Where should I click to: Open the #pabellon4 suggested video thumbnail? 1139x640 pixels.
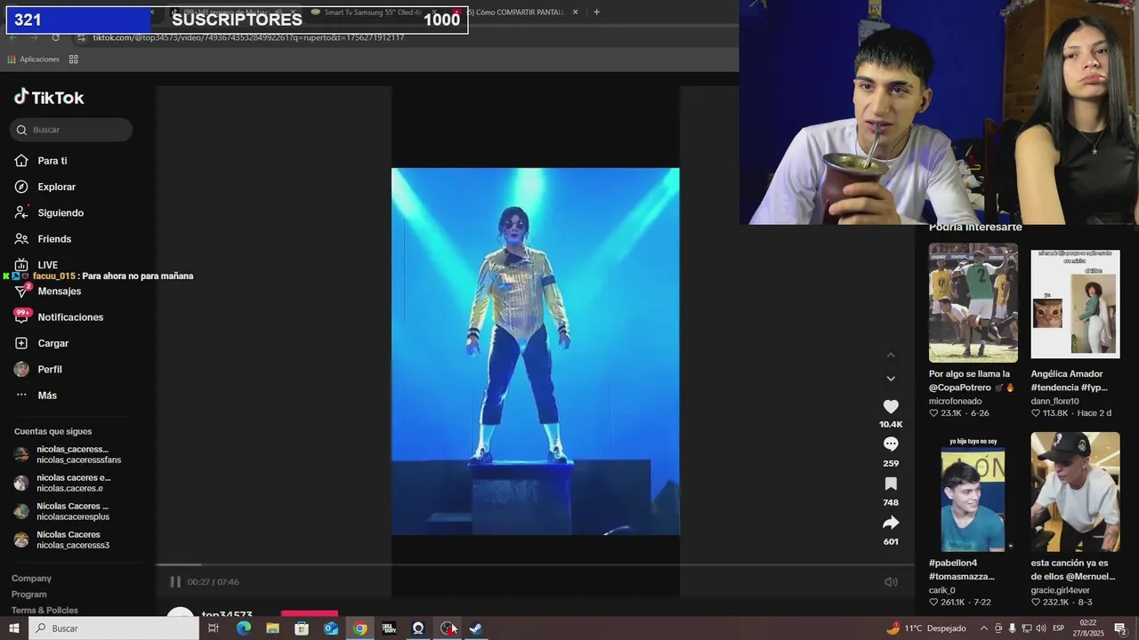tap(973, 492)
